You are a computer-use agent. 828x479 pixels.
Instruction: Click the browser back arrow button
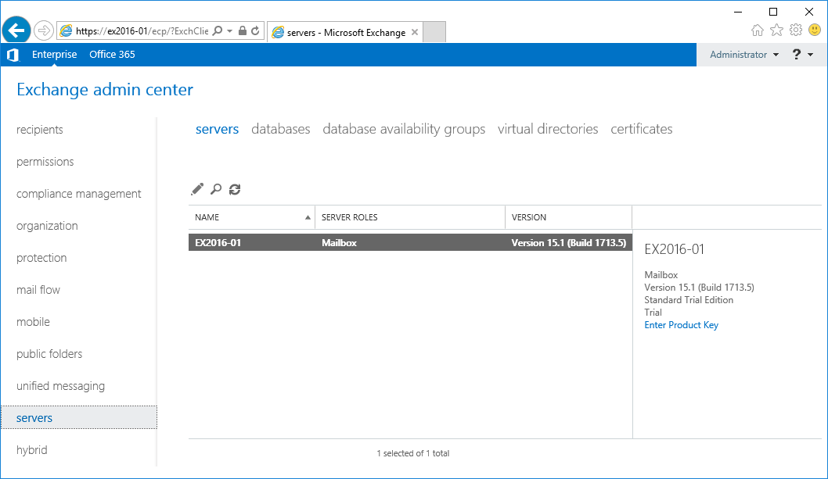click(16, 30)
